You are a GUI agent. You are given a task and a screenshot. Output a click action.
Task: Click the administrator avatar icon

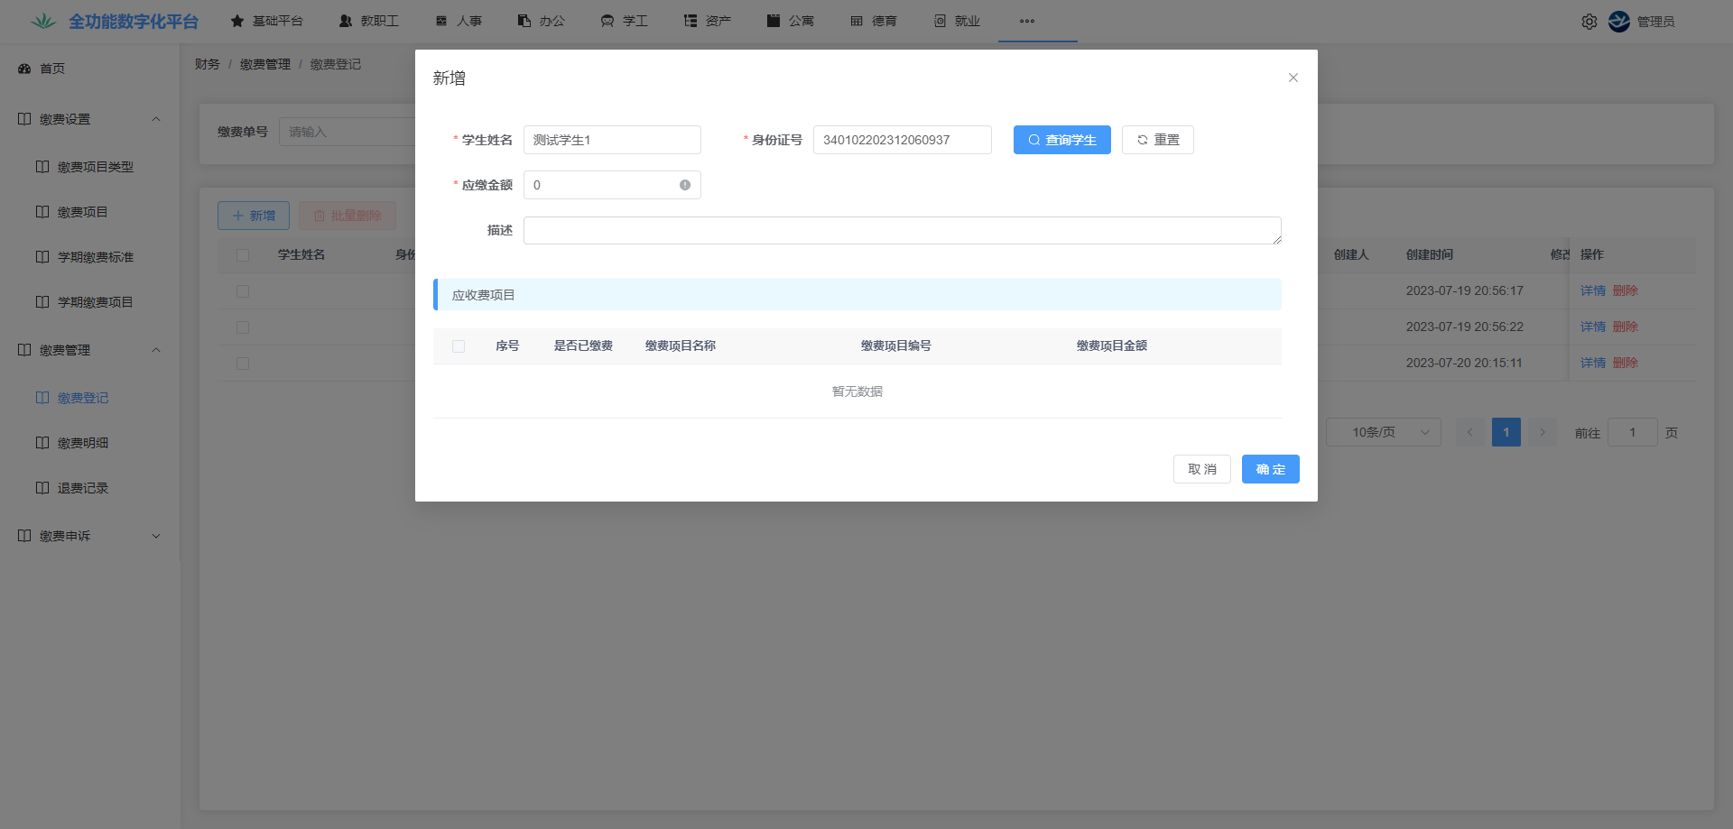coord(1618,22)
